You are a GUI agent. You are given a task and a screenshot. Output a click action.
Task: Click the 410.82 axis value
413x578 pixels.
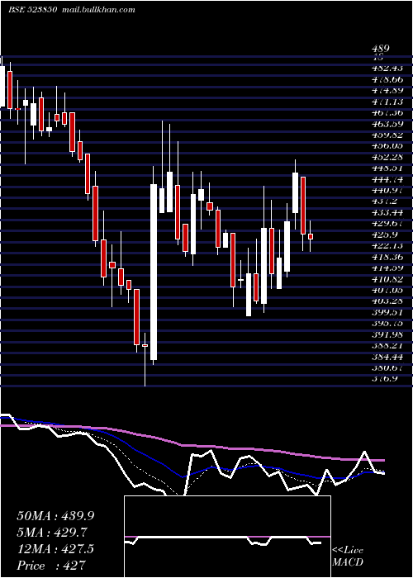pyautogui.click(x=387, y=279)
